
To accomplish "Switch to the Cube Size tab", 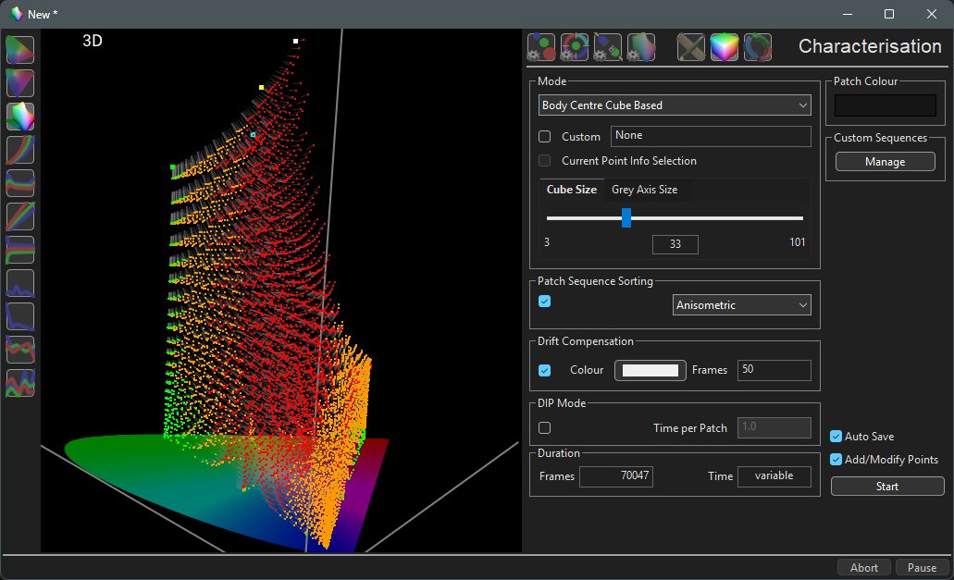I will [x=571, y=190].
